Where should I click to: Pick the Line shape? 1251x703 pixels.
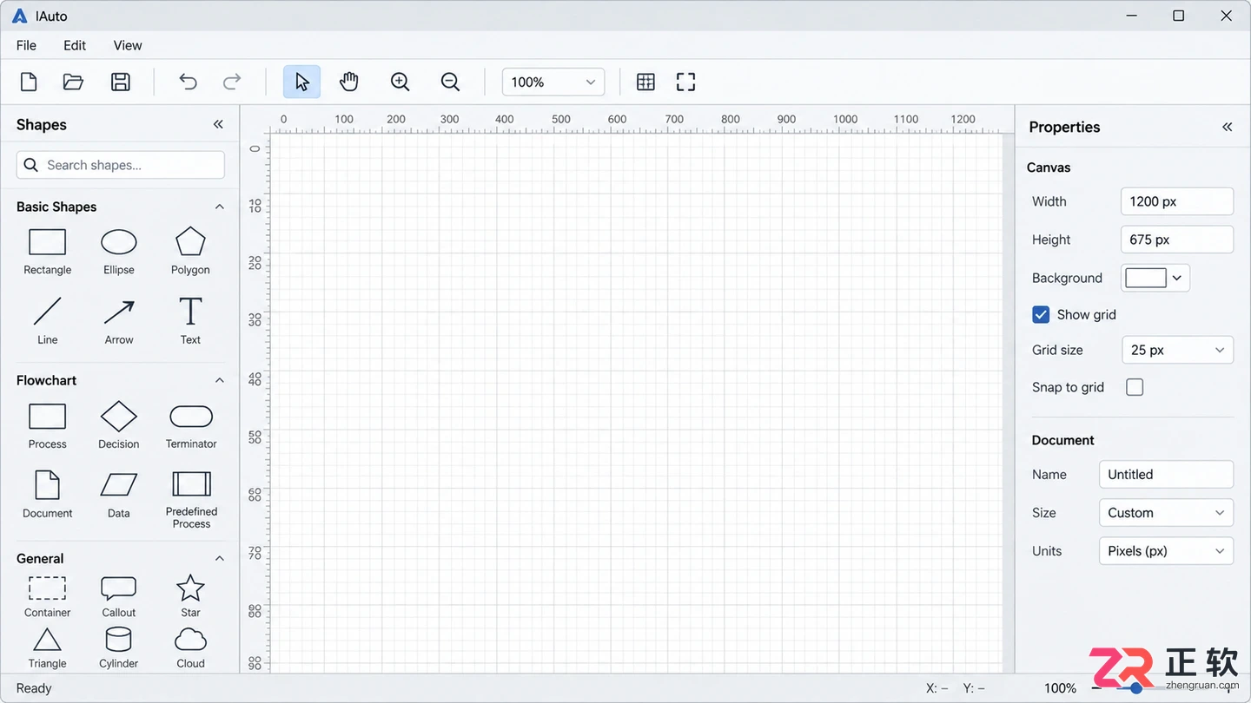click(x=48, y=321)
